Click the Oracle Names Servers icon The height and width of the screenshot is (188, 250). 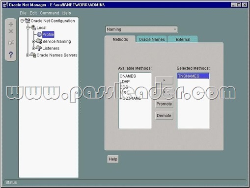coord(33,55)
